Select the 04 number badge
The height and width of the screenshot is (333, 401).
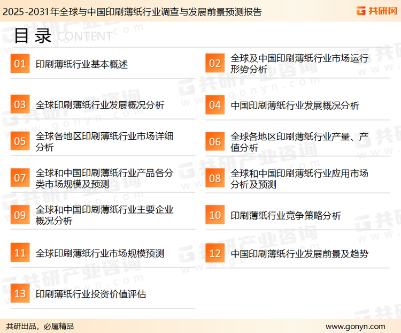click(214, 105)
